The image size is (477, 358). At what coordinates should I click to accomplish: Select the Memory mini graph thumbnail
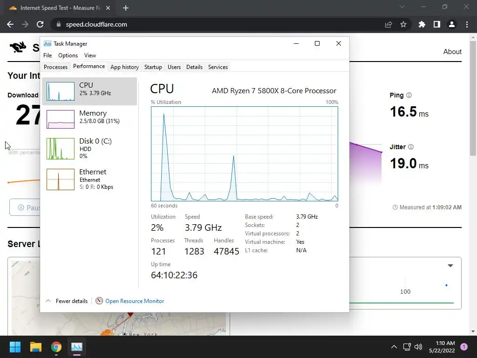(61, 119)
